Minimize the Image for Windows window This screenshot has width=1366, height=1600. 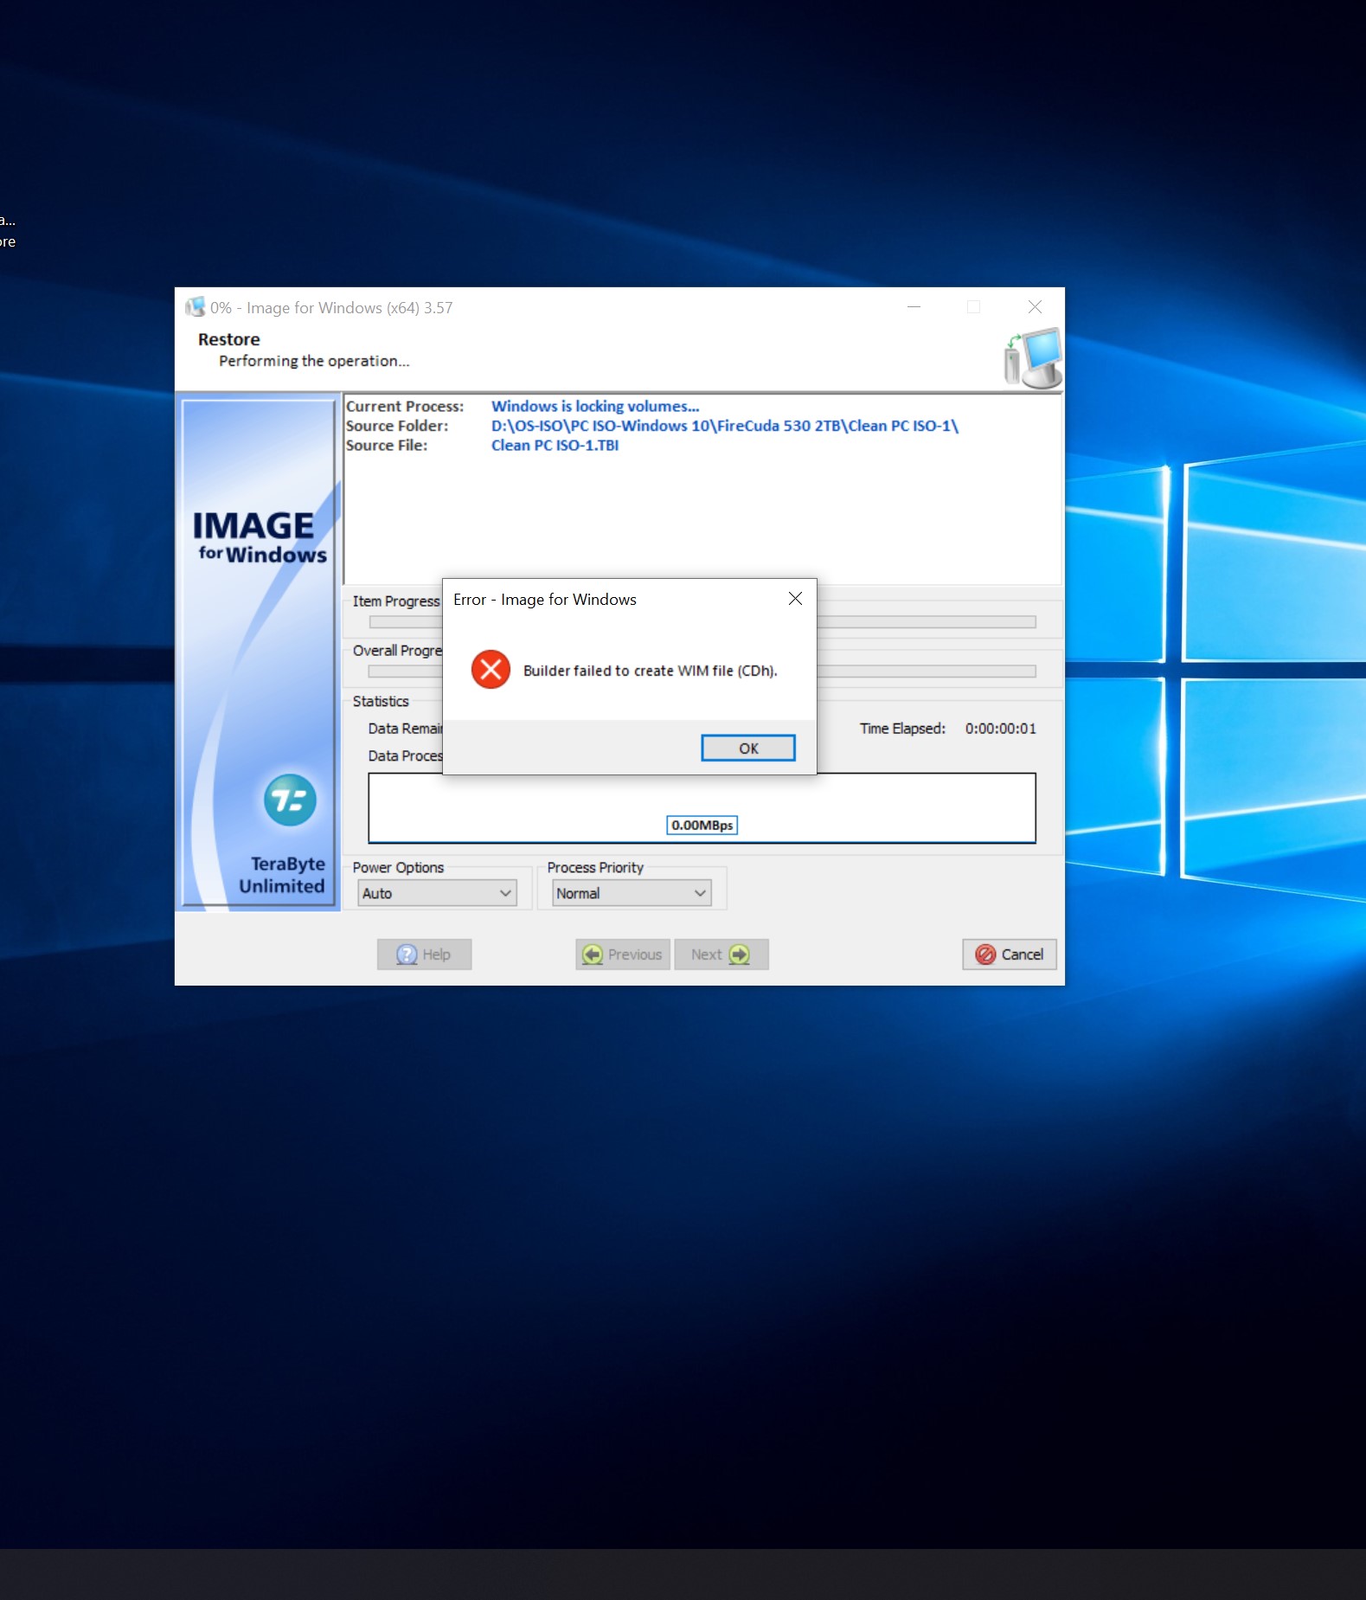pos(914,307)
